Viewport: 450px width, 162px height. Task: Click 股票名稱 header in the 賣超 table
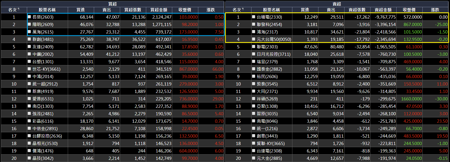pos(271,10)
